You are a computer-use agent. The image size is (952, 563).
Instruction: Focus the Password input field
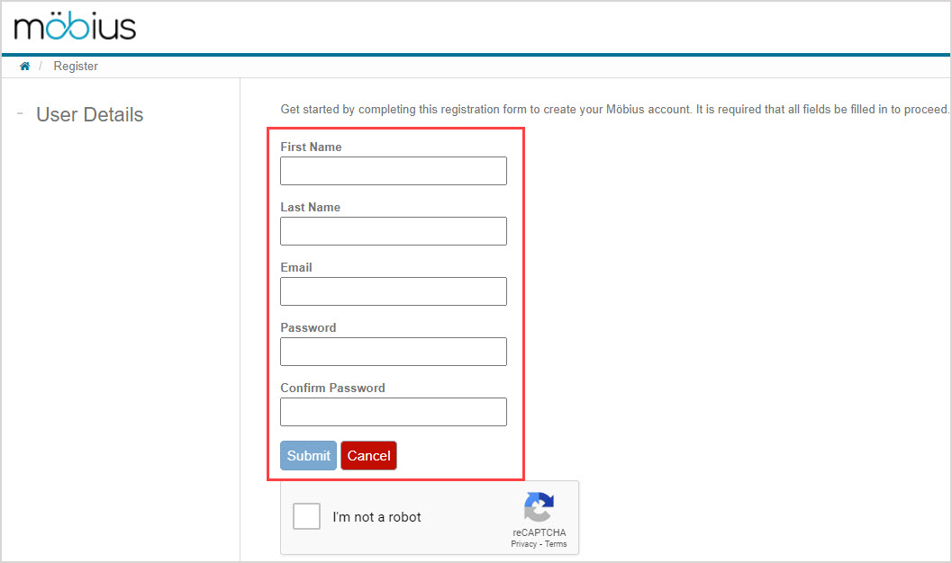tap(393, 351)
